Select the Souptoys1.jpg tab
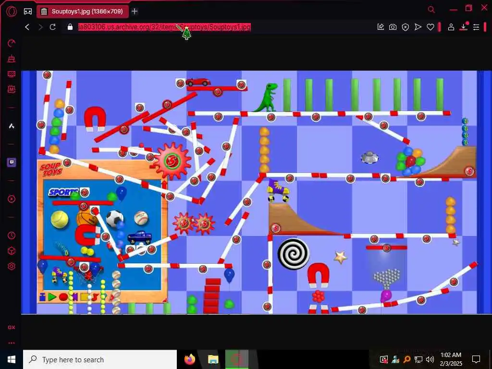492x369 pixels. pyautogui.click(x=83, y=12)
